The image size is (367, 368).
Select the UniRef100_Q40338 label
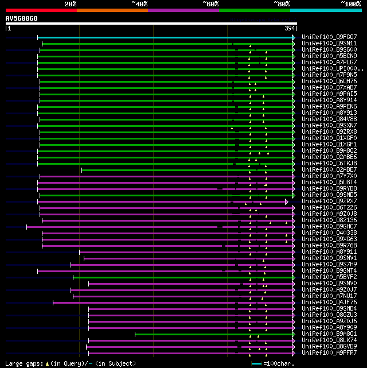(329, 233)
